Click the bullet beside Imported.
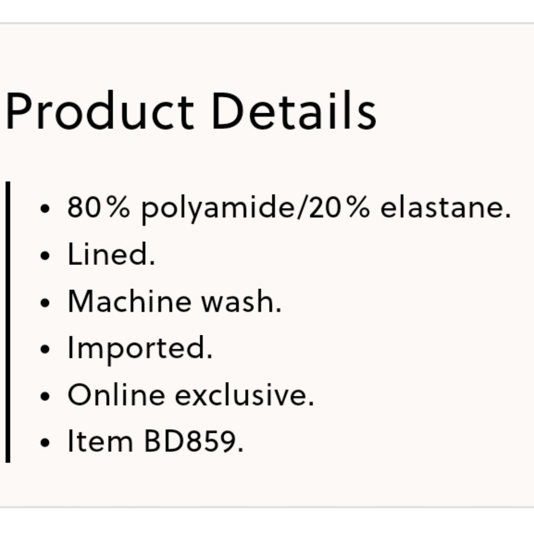534x534 pixels. pos(45,349)
